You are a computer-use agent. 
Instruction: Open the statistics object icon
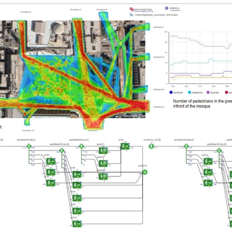[x=166, y=8]
